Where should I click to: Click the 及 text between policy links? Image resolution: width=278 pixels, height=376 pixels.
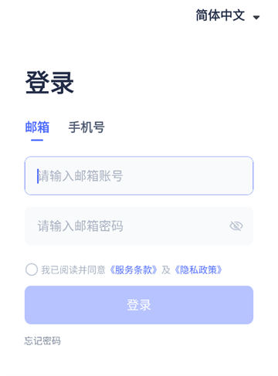click(x=166, y=270)
